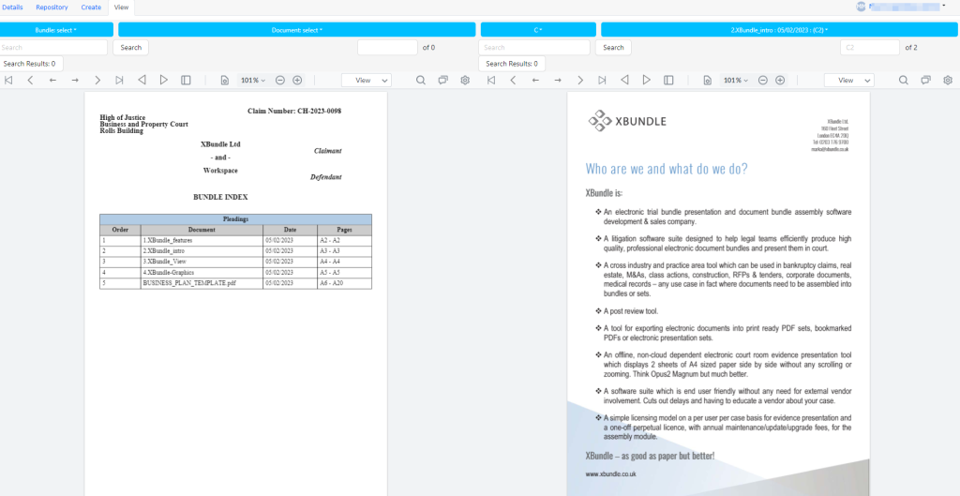Click page number field next to 'of 0'
Viewport: 960px width, 496px height.
387,47
